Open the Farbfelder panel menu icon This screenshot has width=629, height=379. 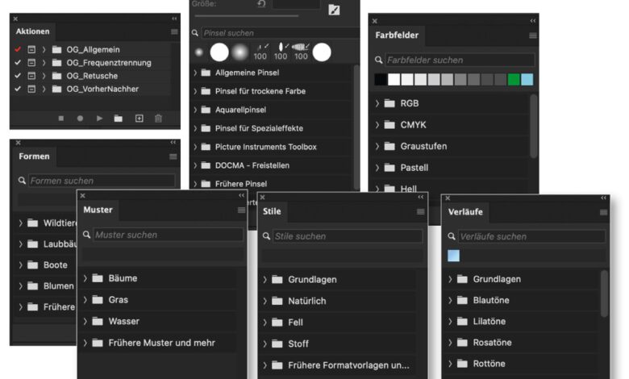[532, 35]
